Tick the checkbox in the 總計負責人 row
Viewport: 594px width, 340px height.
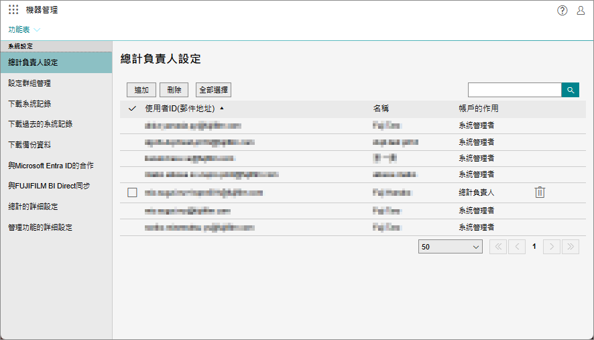pyautogui.click(x=132, y=192)
